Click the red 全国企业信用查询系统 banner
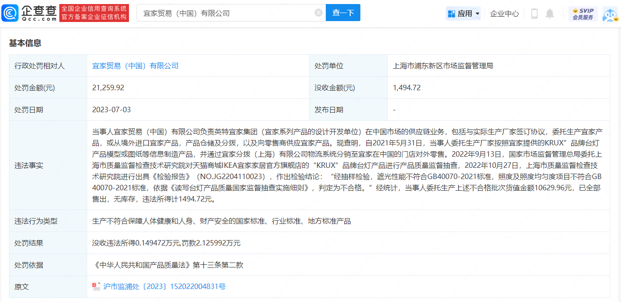The height and width of the screenshot is (302, 621). [x=94, y=13]
